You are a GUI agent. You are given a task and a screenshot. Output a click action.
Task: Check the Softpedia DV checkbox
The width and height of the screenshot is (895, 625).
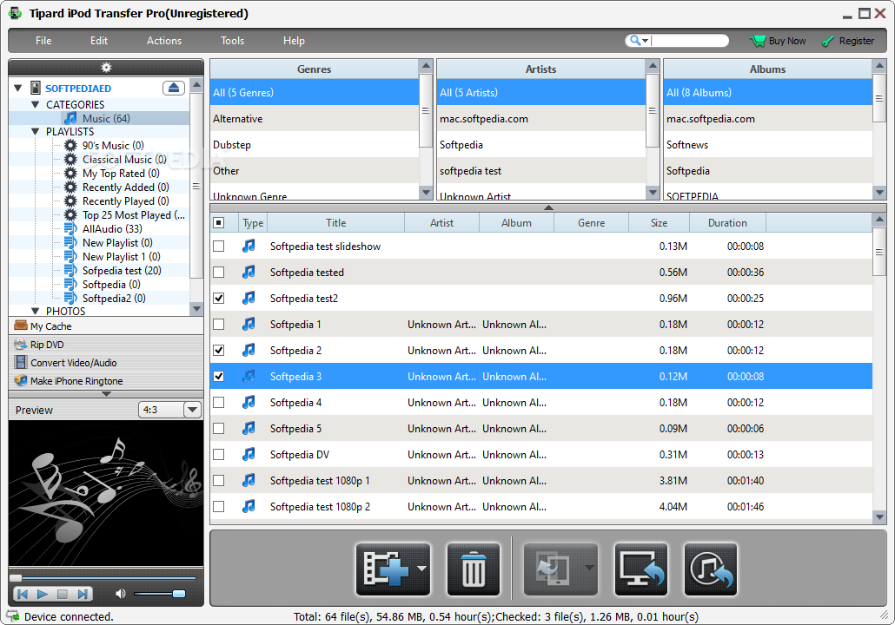coord(219,455)
